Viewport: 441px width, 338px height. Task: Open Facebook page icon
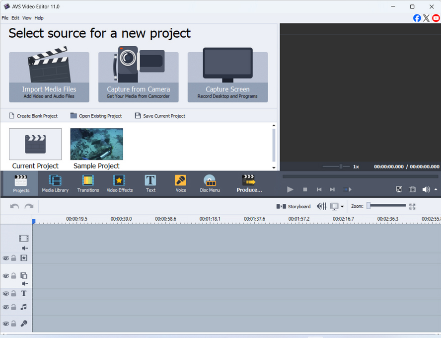[x=417, y=18]
